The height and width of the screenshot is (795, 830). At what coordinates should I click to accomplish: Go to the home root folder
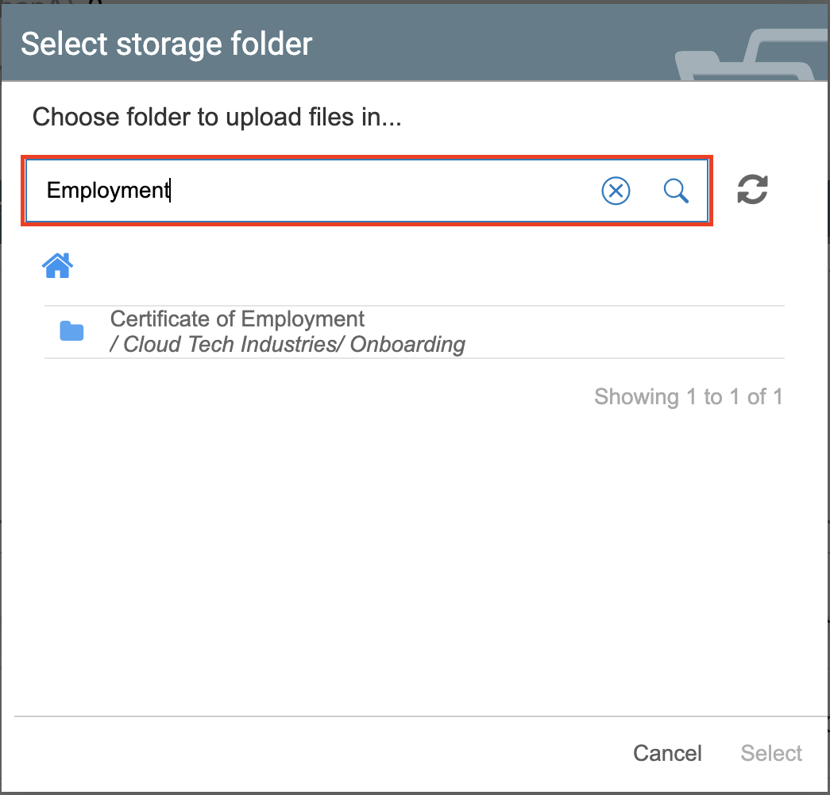[x=58, y=266]
